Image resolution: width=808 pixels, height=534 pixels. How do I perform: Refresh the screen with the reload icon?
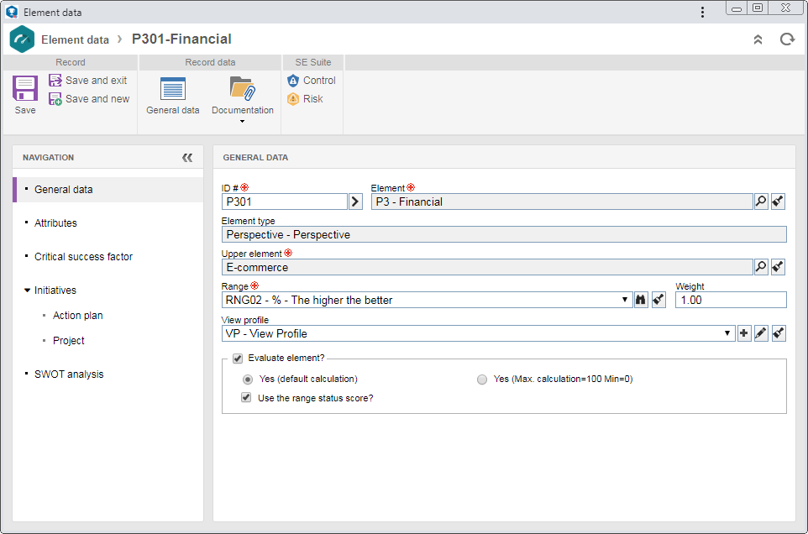point(787,39)
